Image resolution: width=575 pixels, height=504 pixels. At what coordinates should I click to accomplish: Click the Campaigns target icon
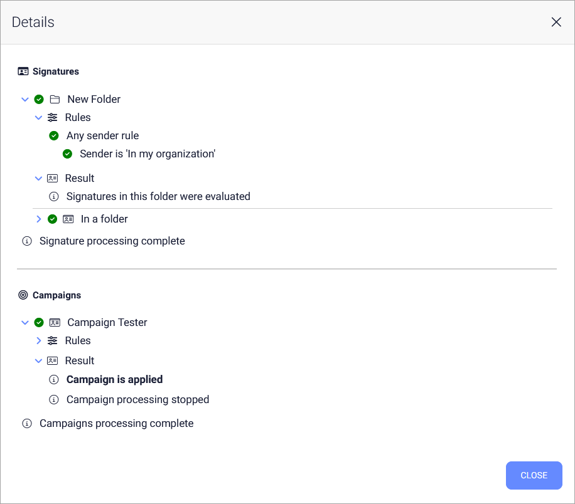pos(23,295)
